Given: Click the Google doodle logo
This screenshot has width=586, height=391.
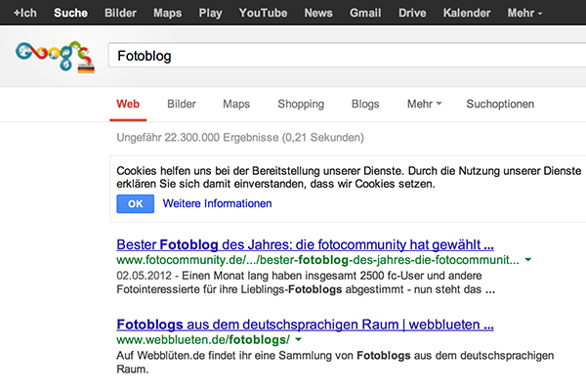Looking at the screenshot, I should (x=55, y=56).
